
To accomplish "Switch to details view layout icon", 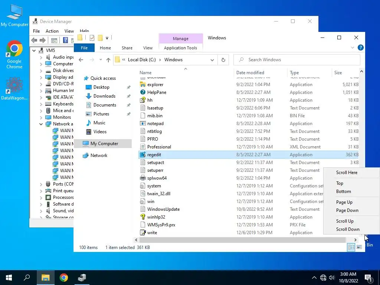I will click(351, 247).
